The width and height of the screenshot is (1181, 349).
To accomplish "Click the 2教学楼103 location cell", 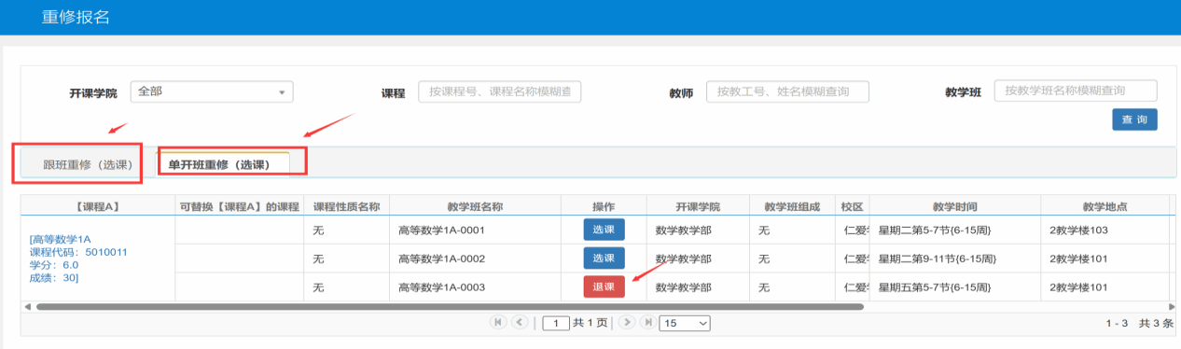I will click(x=1105, y=230).
